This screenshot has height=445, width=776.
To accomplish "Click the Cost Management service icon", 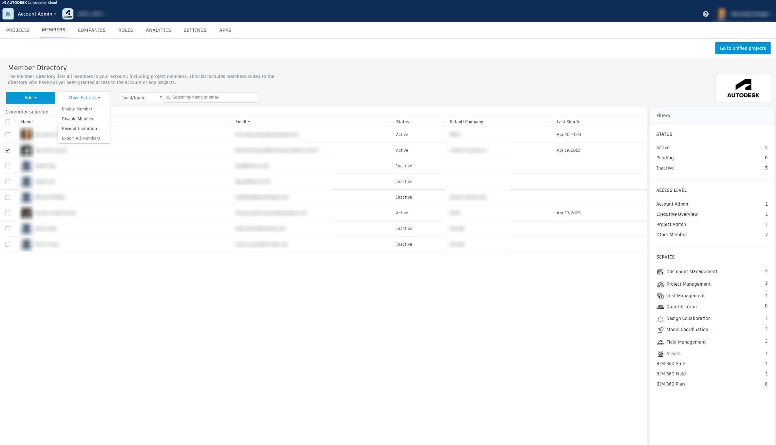I will pos(661,296).
